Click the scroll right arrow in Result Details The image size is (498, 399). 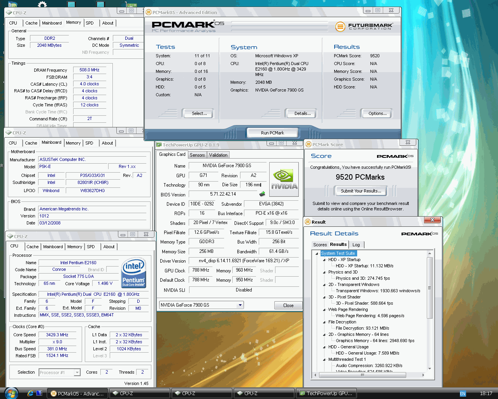point(424,375)
